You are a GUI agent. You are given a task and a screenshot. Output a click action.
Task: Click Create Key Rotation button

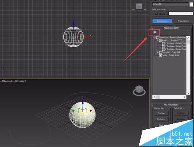161,119
